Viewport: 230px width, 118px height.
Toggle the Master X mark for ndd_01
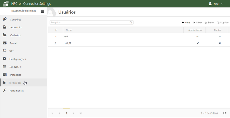pyautogui.click(x=220, y=43)
